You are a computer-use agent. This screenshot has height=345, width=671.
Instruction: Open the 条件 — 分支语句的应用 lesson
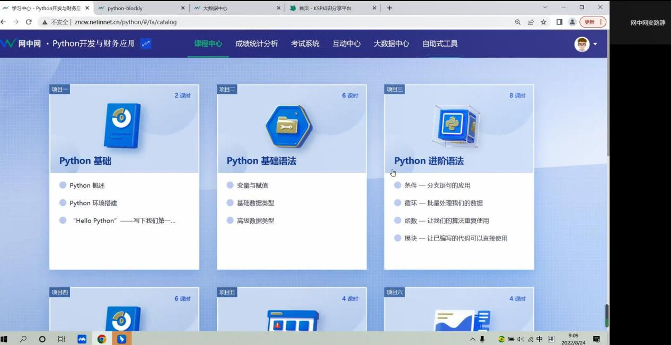click(x=437, y=185)
